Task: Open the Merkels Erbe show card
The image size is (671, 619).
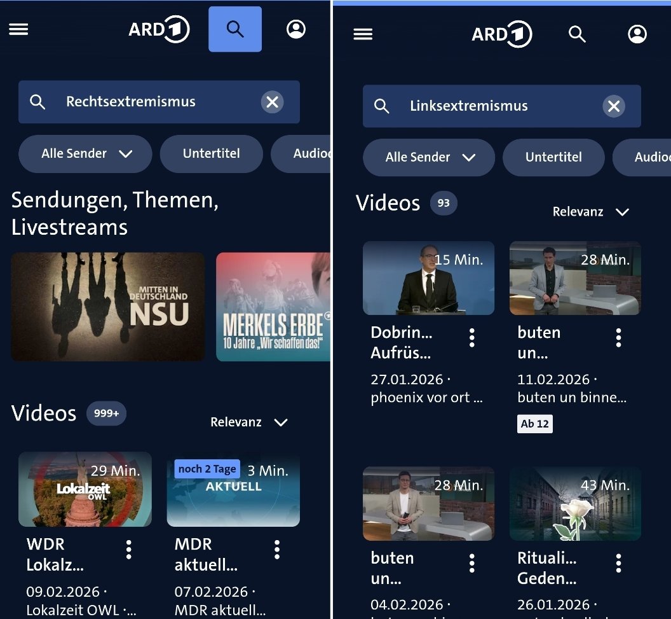Action: (273, 307)
